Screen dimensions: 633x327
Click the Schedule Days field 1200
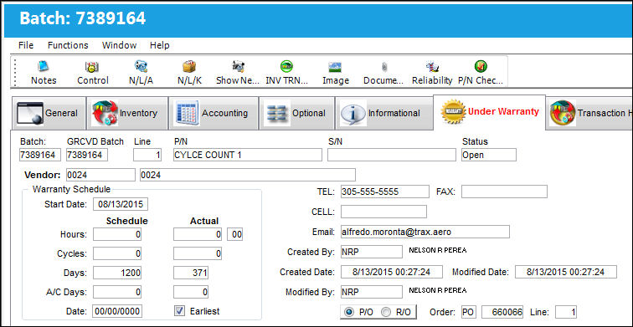tap(117, 273)
